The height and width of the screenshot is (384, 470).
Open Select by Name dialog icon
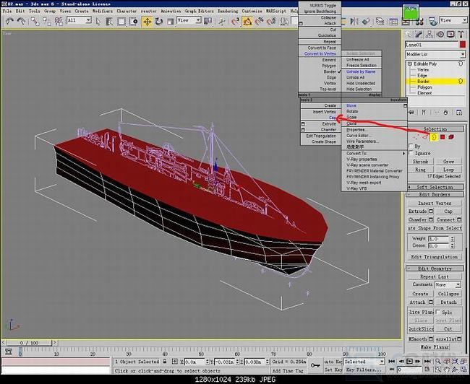[x=109, y=21]
